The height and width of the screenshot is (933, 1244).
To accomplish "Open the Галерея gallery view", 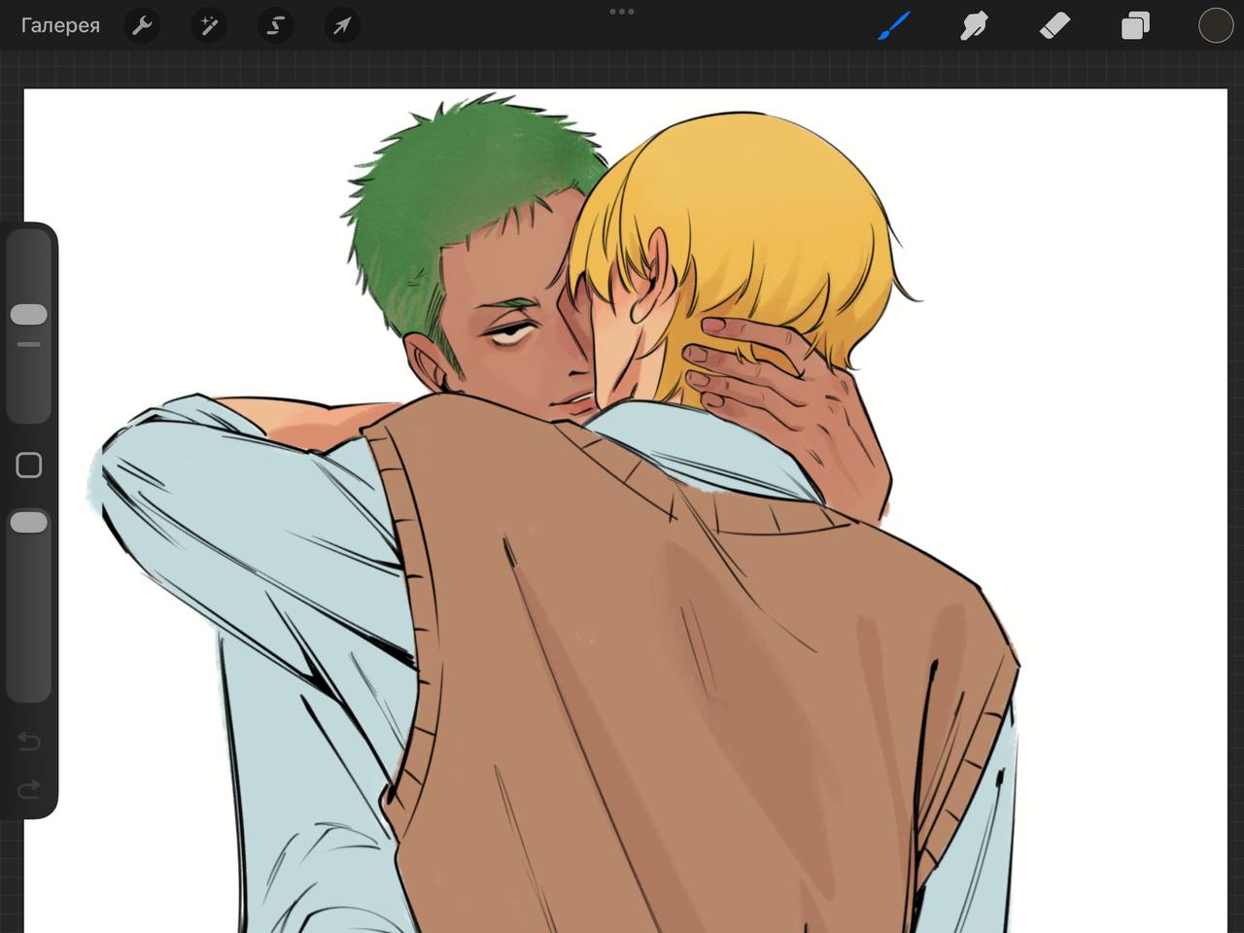I will pos(60,25).
